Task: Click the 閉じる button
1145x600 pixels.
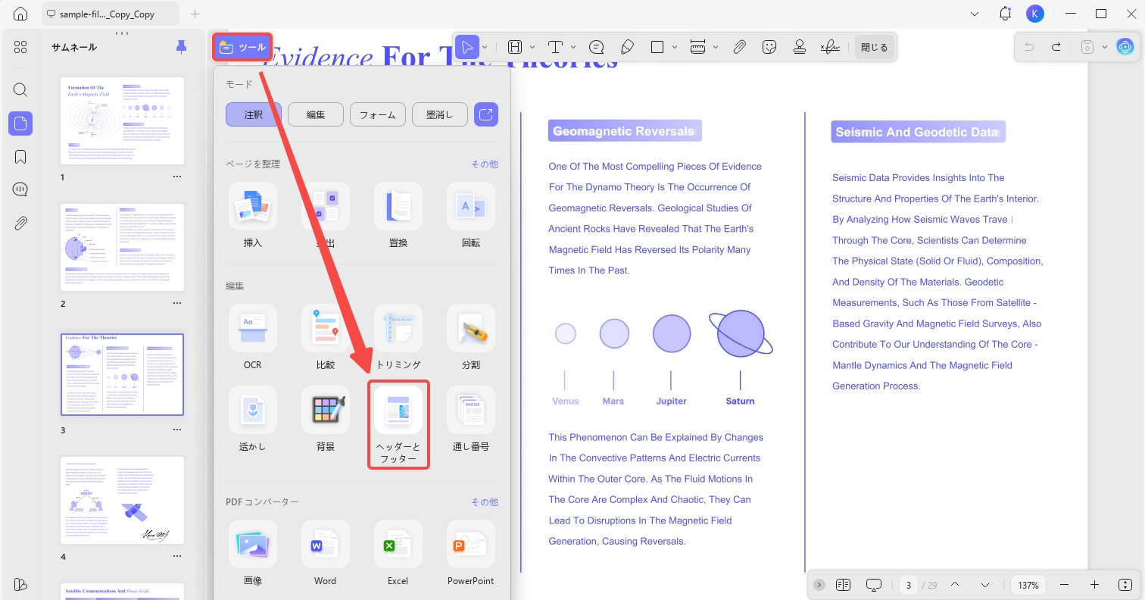Action: [874, 47]
